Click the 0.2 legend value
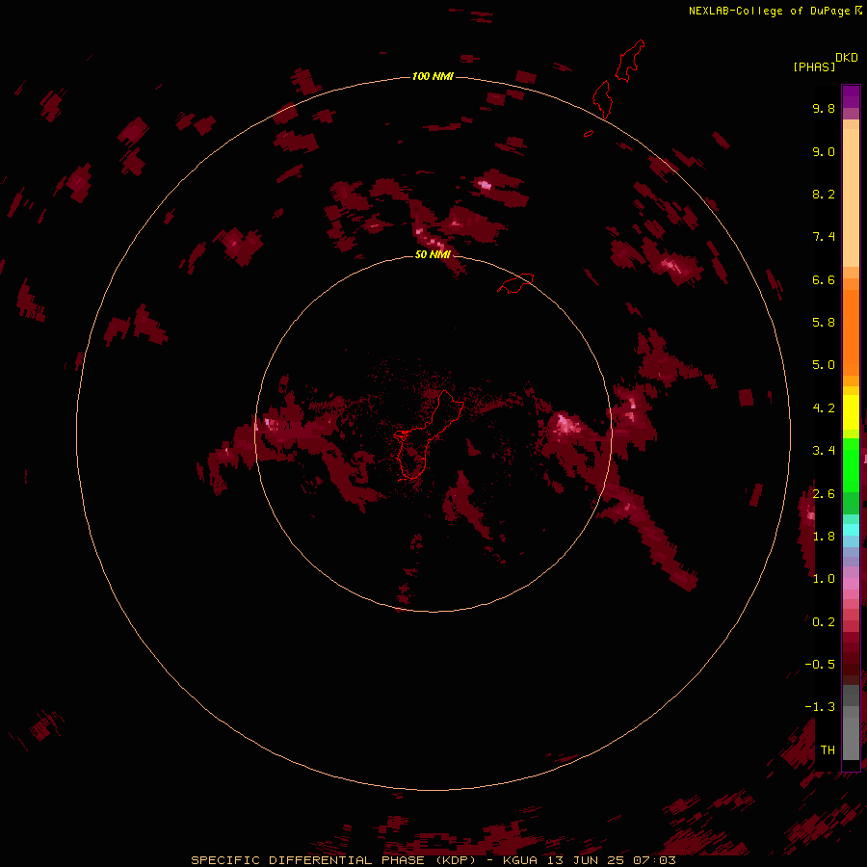The width and height of the screenshot is (867, 867). click(x=824, y=622)
